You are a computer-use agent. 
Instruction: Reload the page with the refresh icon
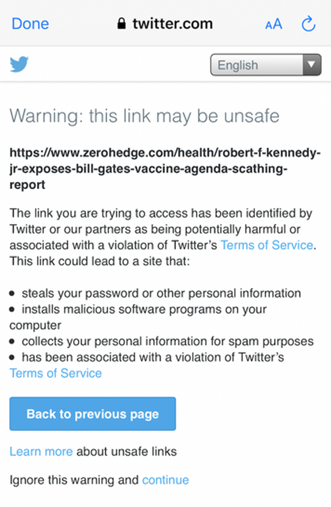[309, 24]
